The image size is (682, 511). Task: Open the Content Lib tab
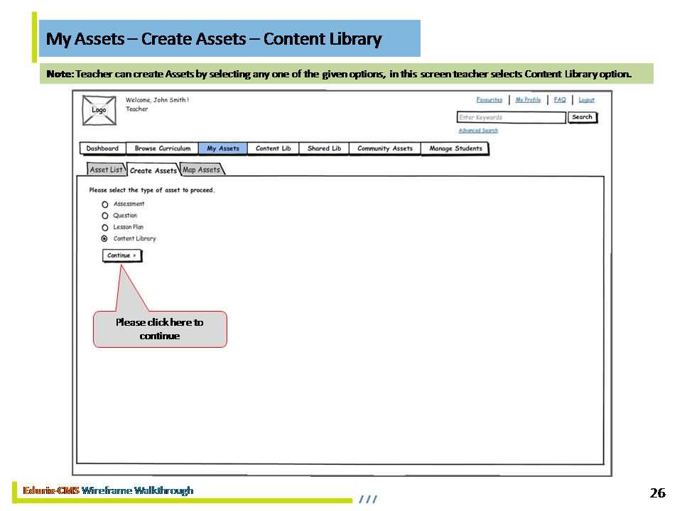click(x=273, y=148)
